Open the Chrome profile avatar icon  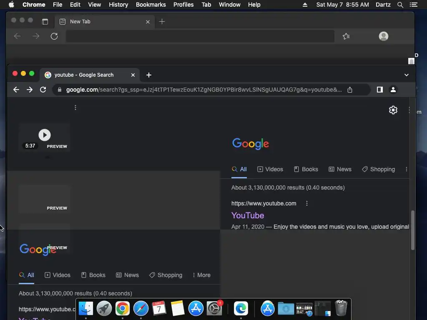(393, 90)
